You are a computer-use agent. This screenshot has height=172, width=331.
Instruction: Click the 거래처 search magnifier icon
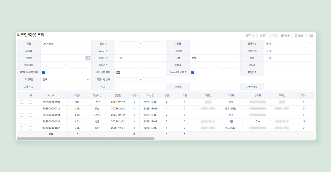click(x=88, y=58)
